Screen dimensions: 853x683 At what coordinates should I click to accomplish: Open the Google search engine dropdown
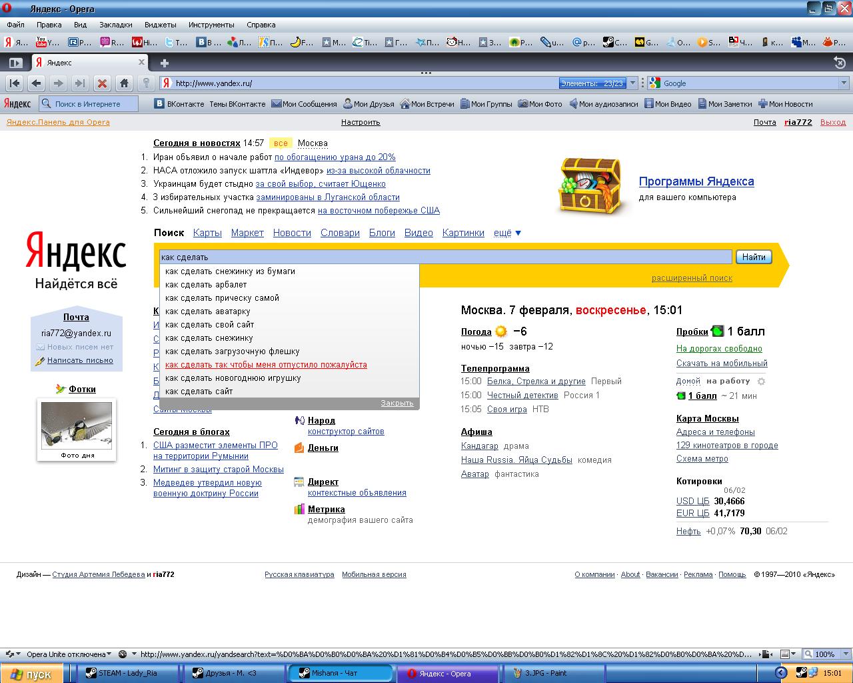(x=844, y=83)
